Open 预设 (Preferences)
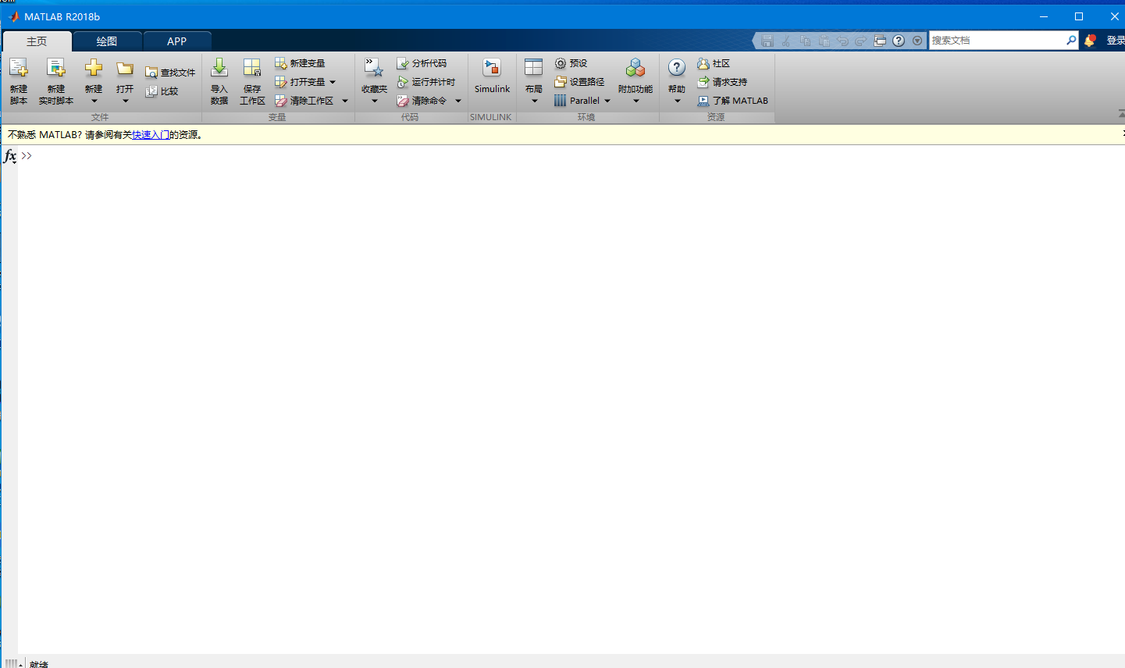The width and height of the screenshot is (1125, 668). click(x=571, y=63)
